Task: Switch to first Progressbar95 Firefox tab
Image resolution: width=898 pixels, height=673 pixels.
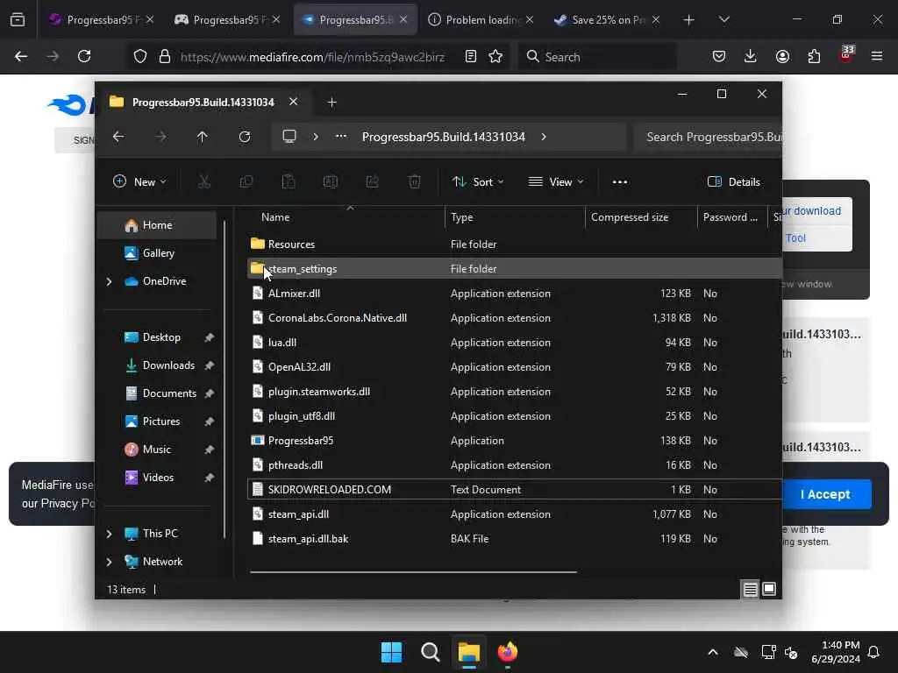Action: pos(102,19)
